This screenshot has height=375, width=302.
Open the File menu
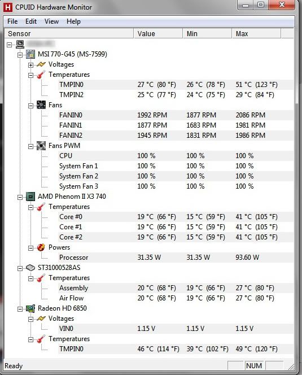12,21
